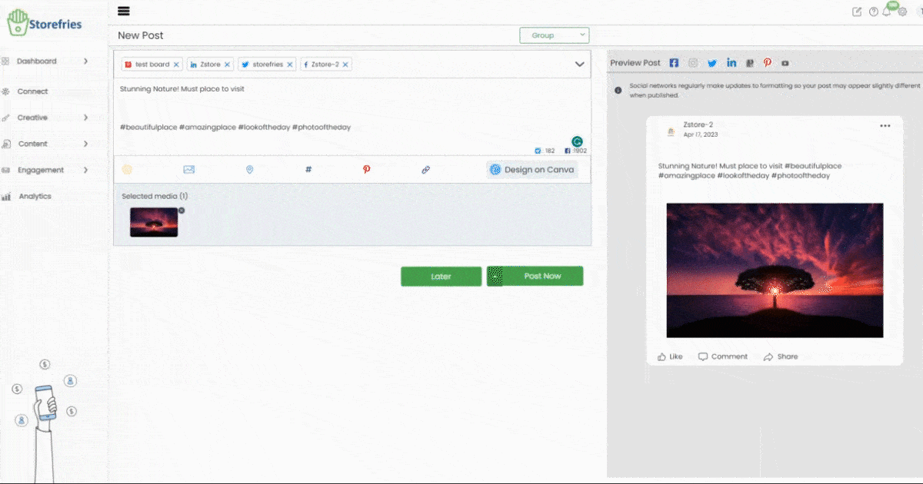This screenshot has height=484, width=923.
Task: Click the selected sunset media thumbnail
Action: click(x=154, y=222)
